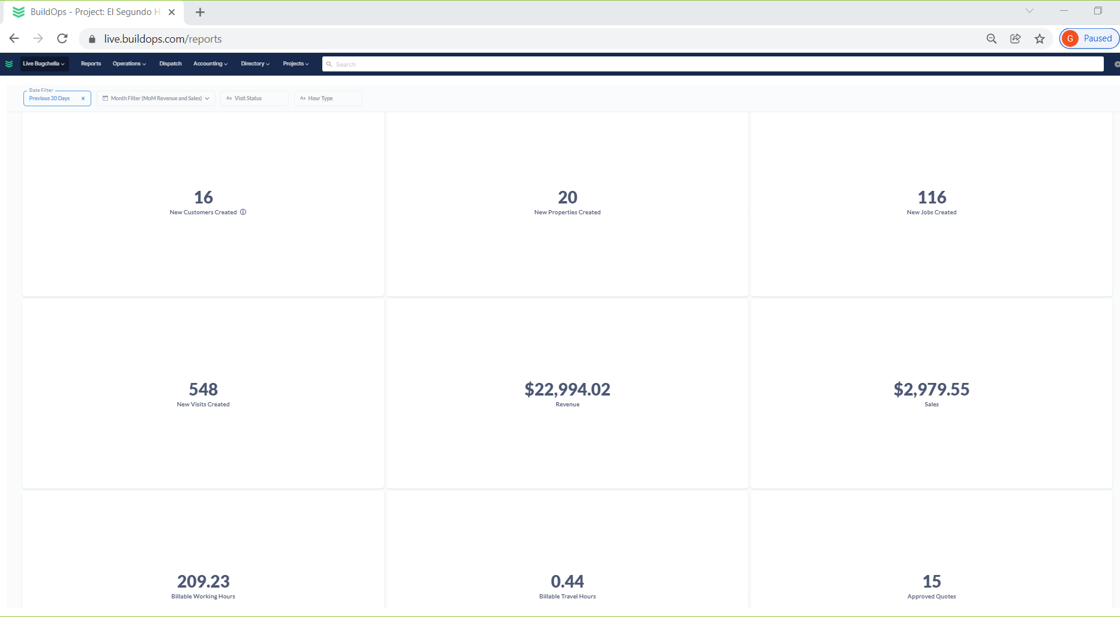Viewport: 1120px width, 617px height.
Task: Clear the Previous 30 Days date filter
Action: [x=83, y=98]
